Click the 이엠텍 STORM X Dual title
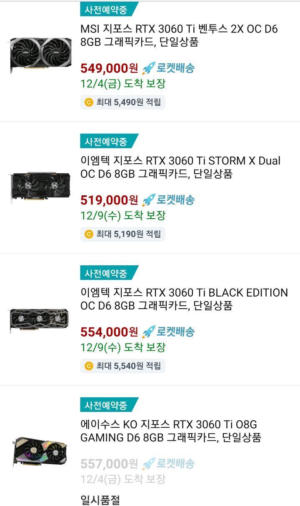Viewport: 300px width, 506px height. 180,167
